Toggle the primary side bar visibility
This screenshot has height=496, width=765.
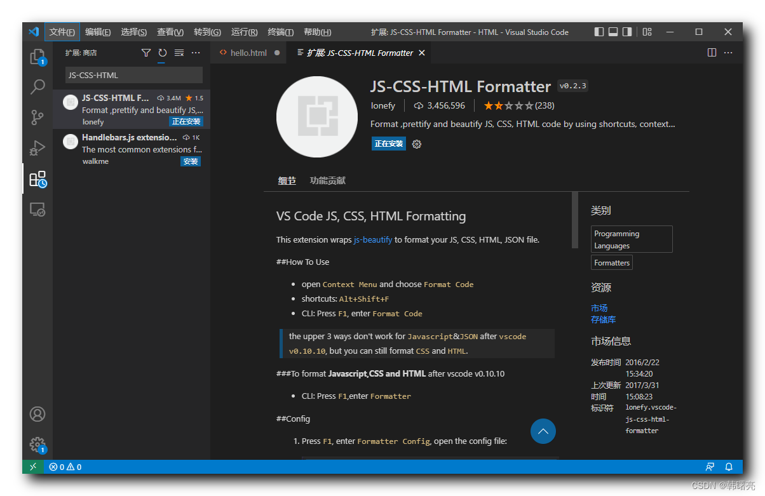tap(598, 32)
